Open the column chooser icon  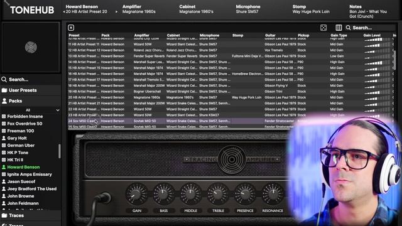coord(339,28)
